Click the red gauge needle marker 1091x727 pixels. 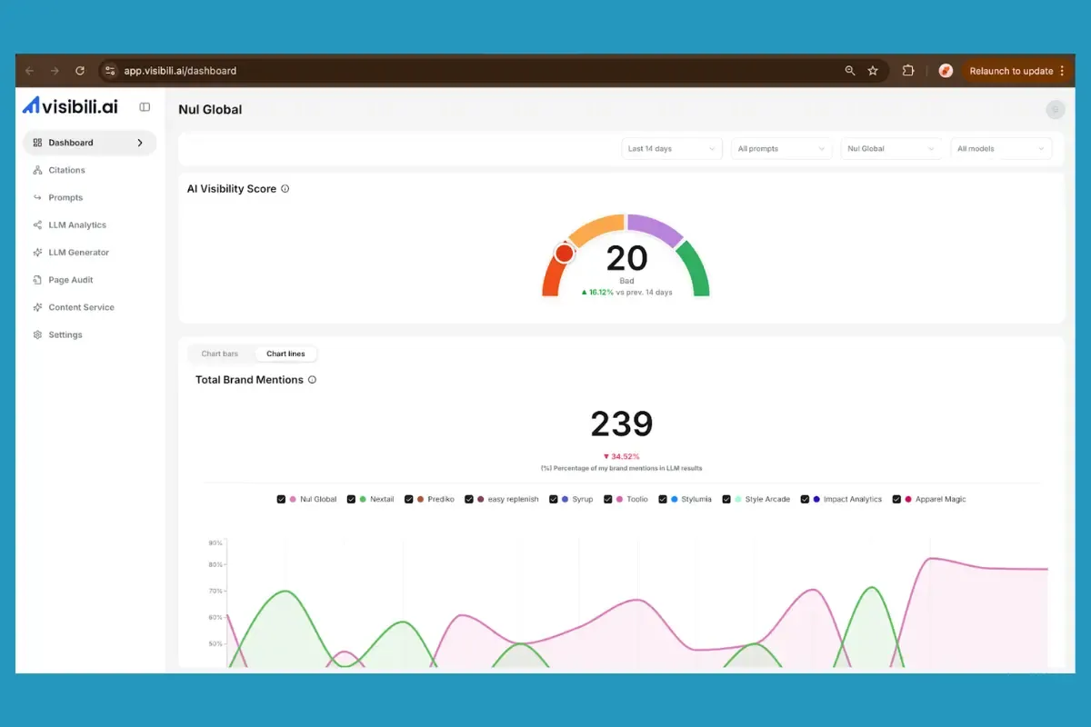[565, 254]
